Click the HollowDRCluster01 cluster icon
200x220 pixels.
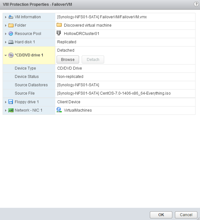[x=59, y=33]
